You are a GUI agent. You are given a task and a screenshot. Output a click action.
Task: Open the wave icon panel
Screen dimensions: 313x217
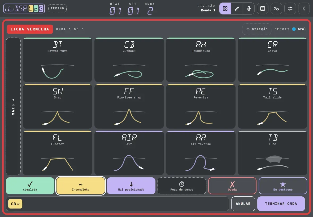[x=276, y=8]
